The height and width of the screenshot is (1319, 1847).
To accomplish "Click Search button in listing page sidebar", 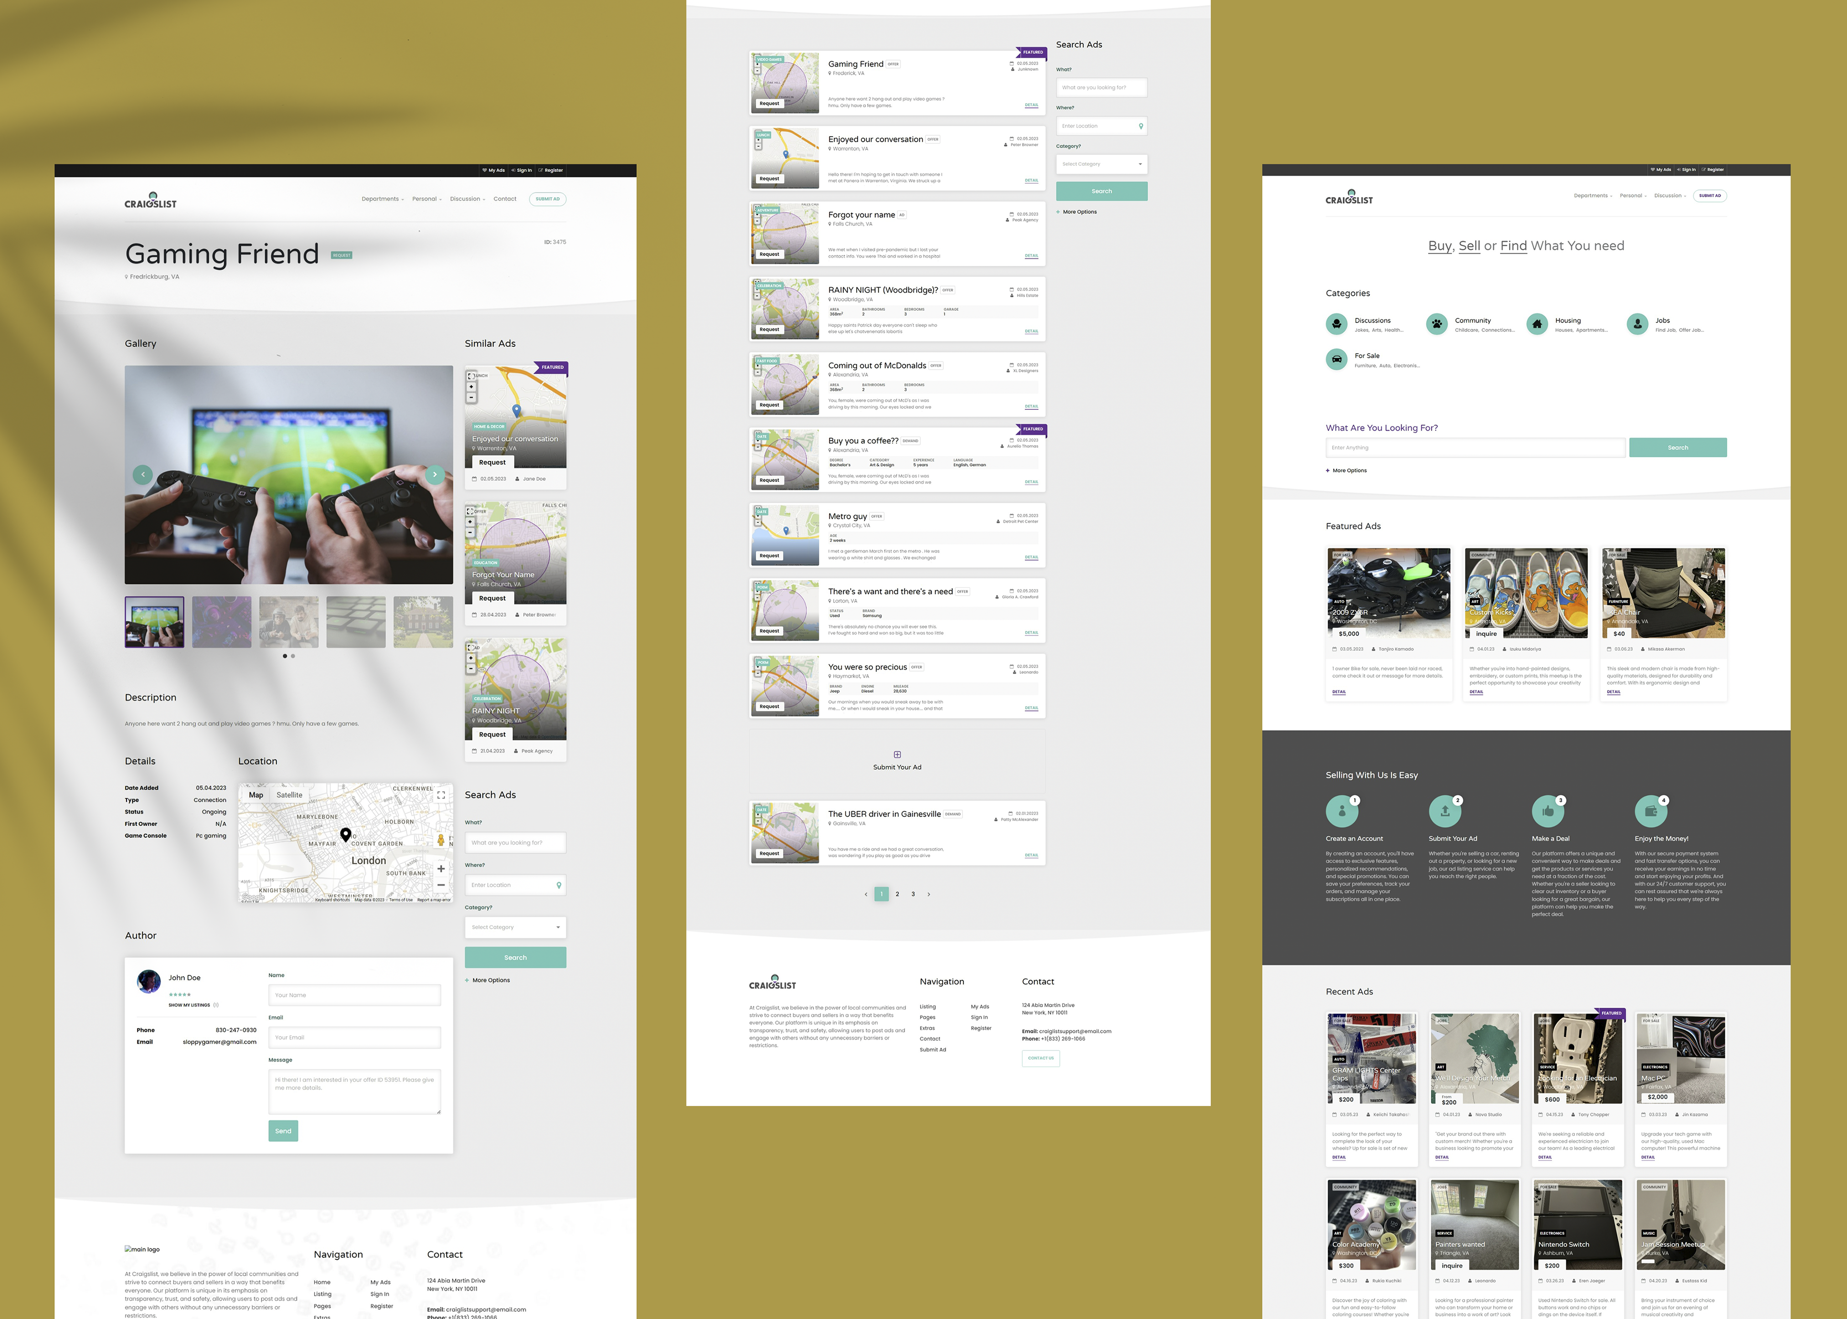I will point(1101,191).
